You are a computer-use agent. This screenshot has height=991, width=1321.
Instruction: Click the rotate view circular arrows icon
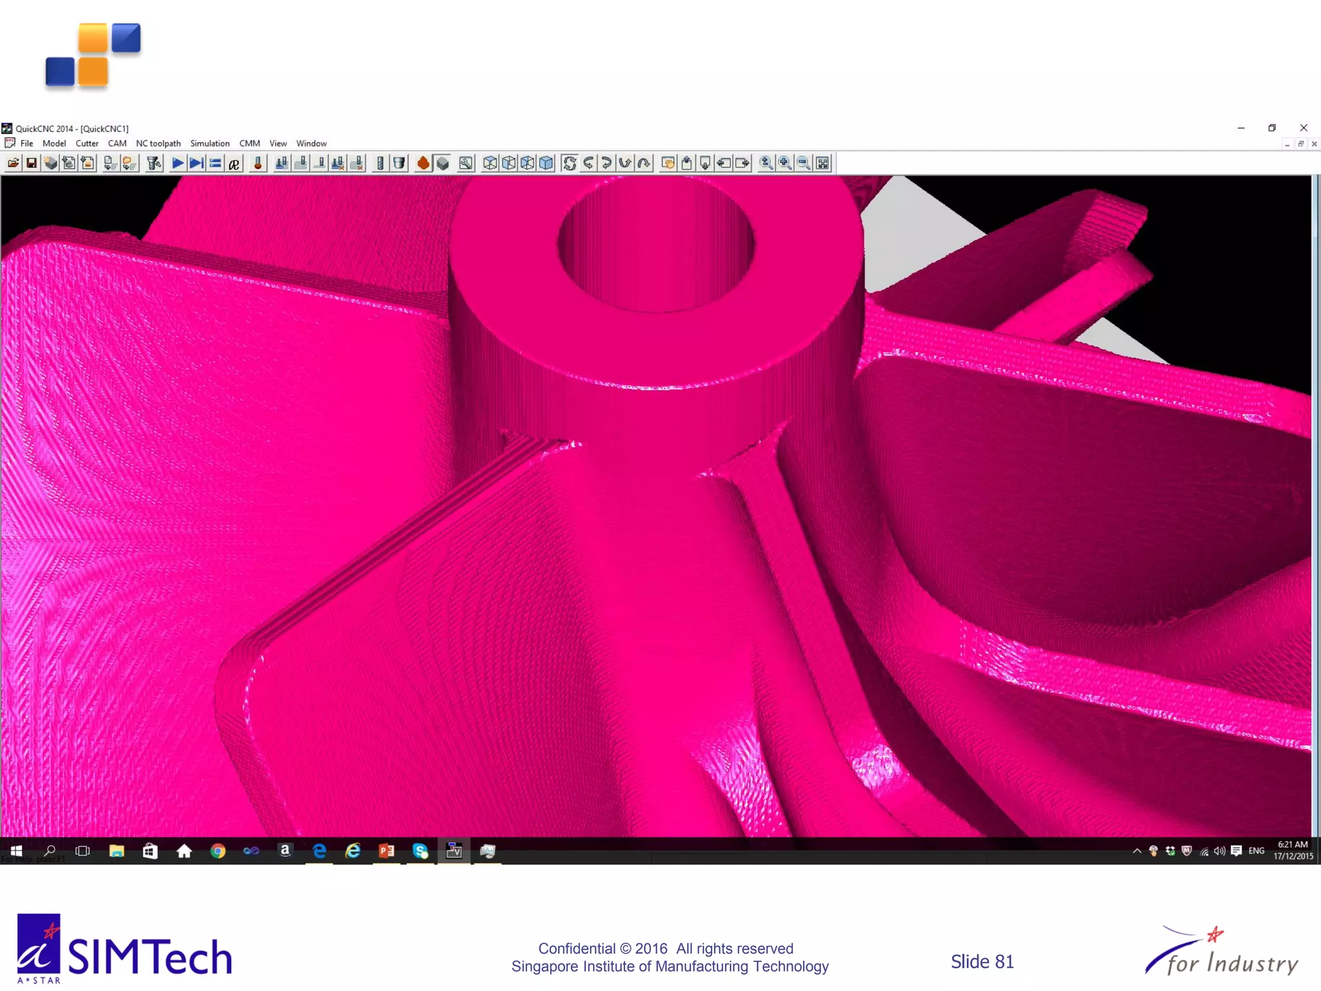(x=569, y=163)
